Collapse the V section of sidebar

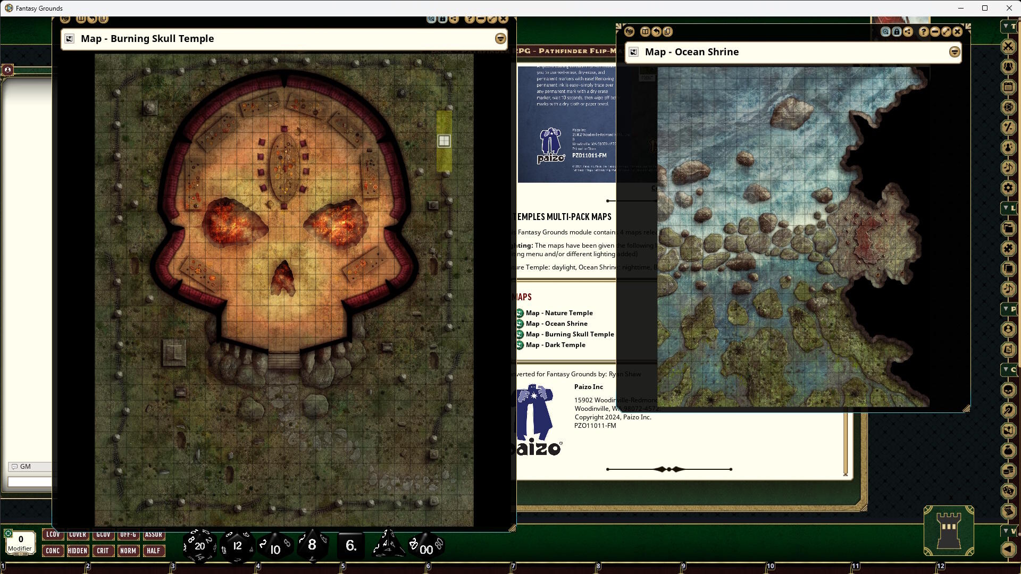1009,531
